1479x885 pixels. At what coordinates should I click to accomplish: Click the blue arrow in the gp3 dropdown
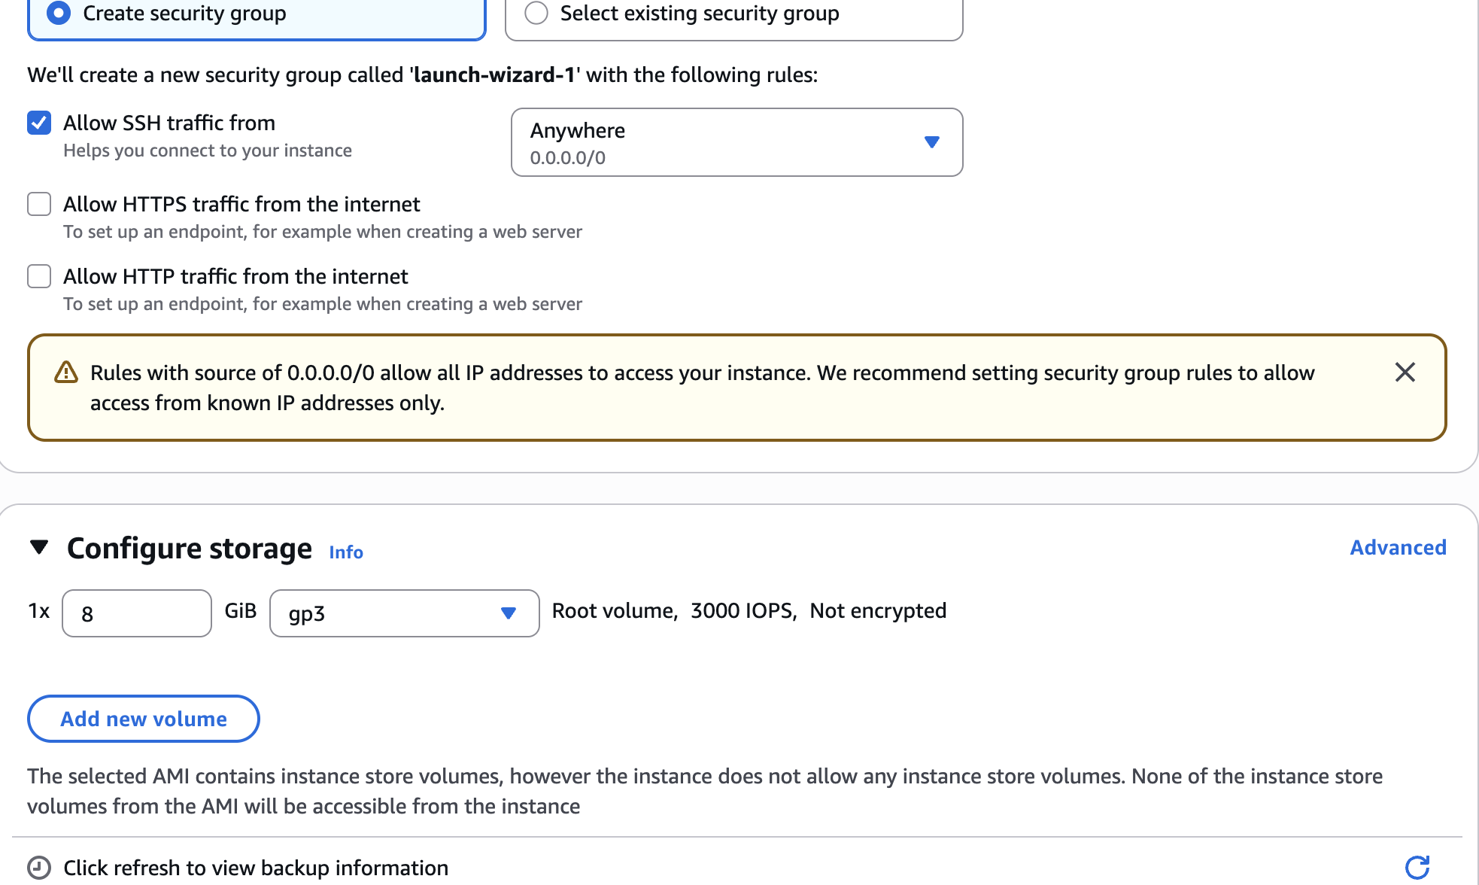pyautogui.click(x=509, y=613)
